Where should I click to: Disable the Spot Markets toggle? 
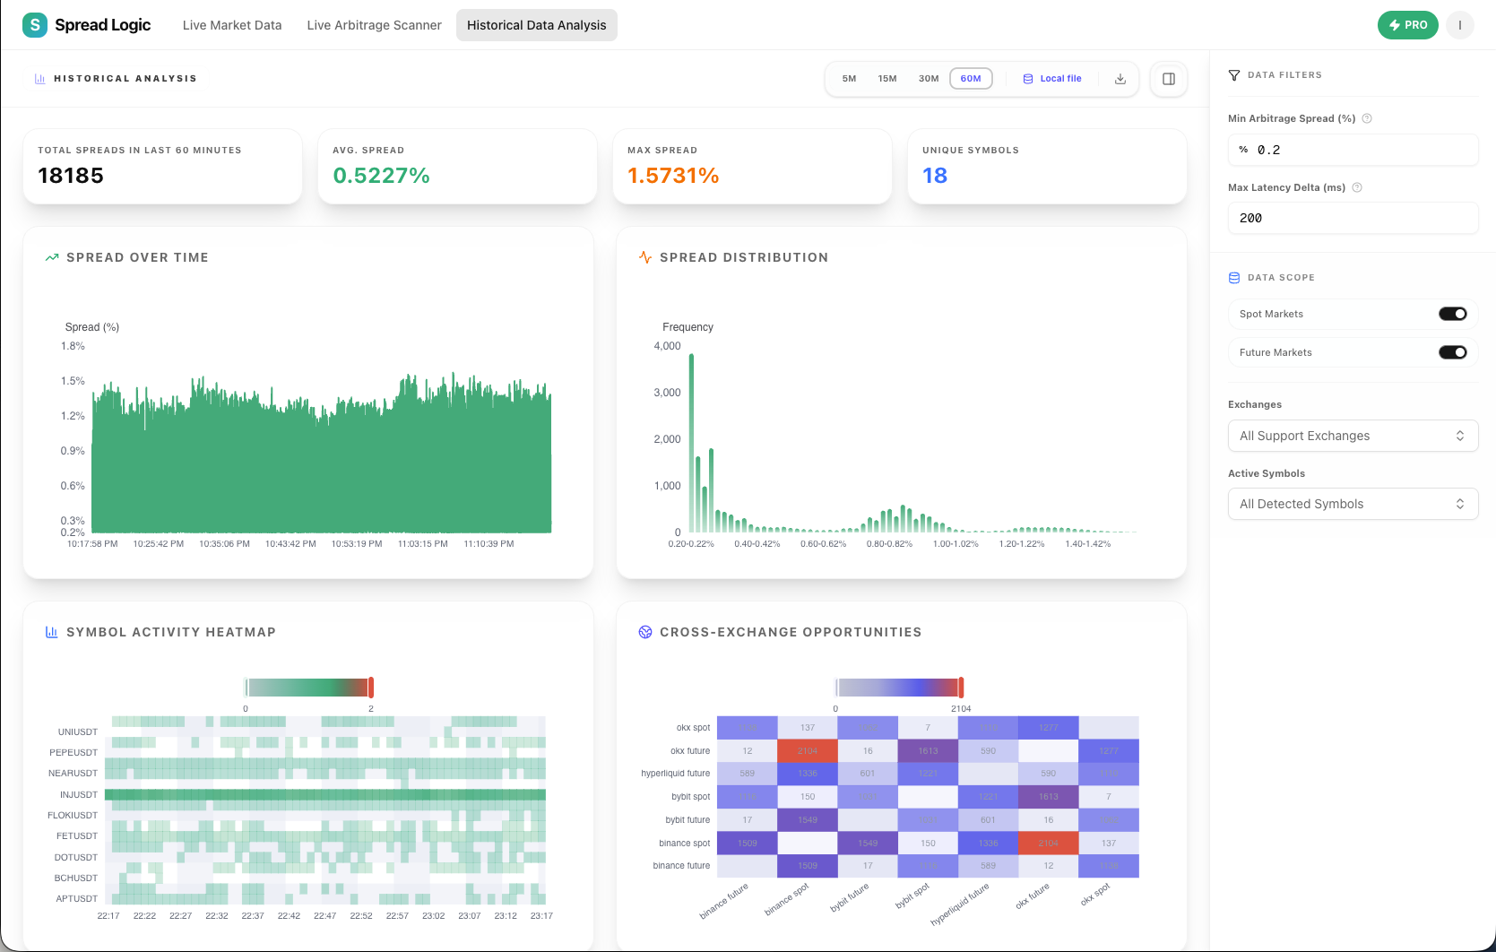[1452, 313]
